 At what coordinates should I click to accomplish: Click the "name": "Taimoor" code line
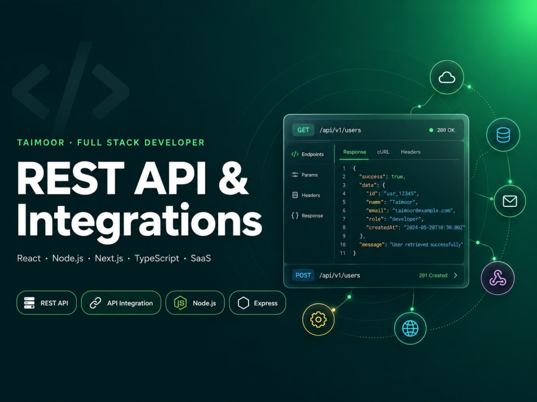coord(392,202)
